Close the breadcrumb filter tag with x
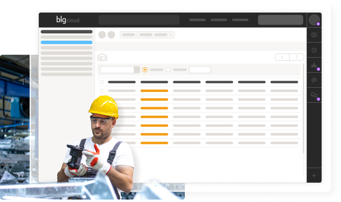 tap(171, 35)
